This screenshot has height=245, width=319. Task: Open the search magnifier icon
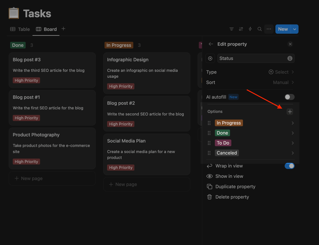click(259, 29)
